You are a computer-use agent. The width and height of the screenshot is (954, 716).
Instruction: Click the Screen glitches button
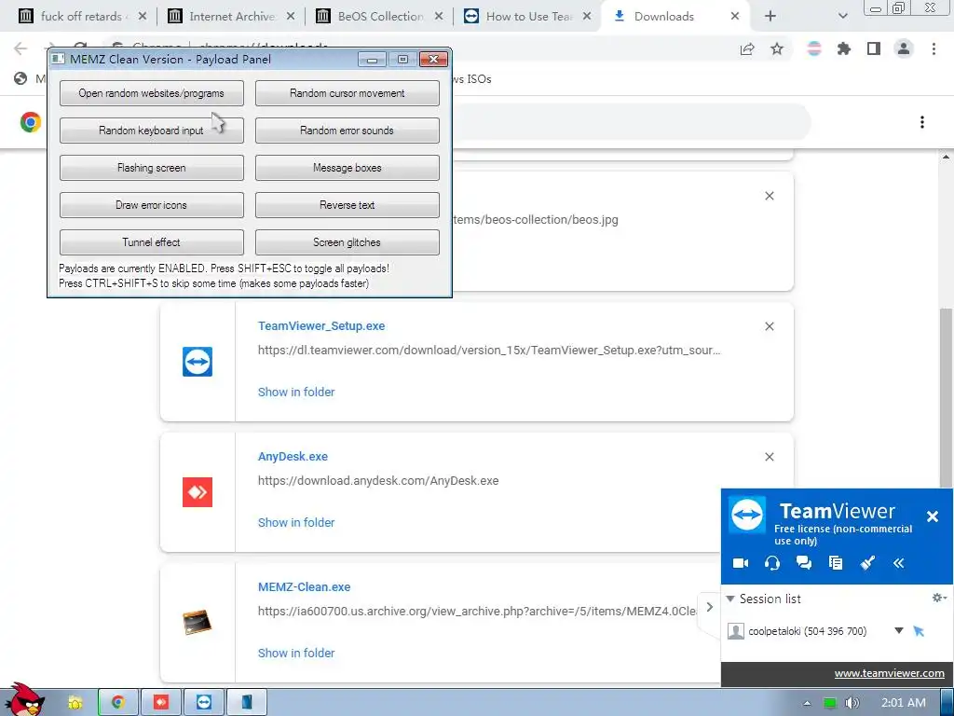[347, 242]
